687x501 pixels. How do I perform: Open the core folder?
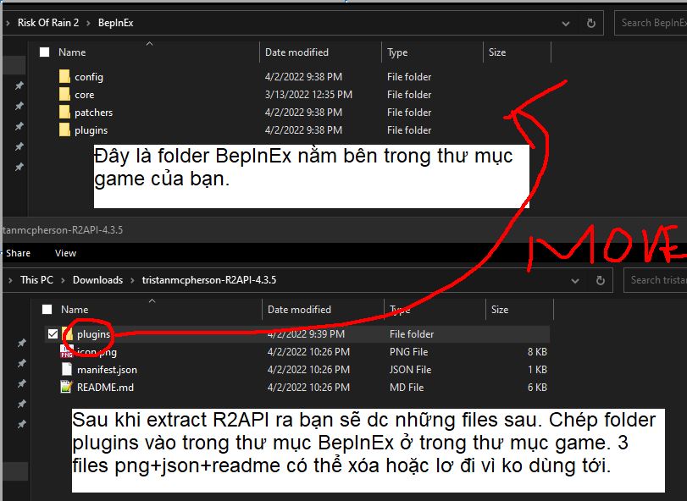(x=84, y=94)
